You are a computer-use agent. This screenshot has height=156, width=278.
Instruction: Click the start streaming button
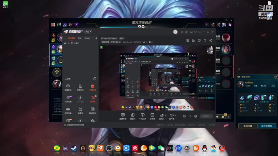[206, 116]
